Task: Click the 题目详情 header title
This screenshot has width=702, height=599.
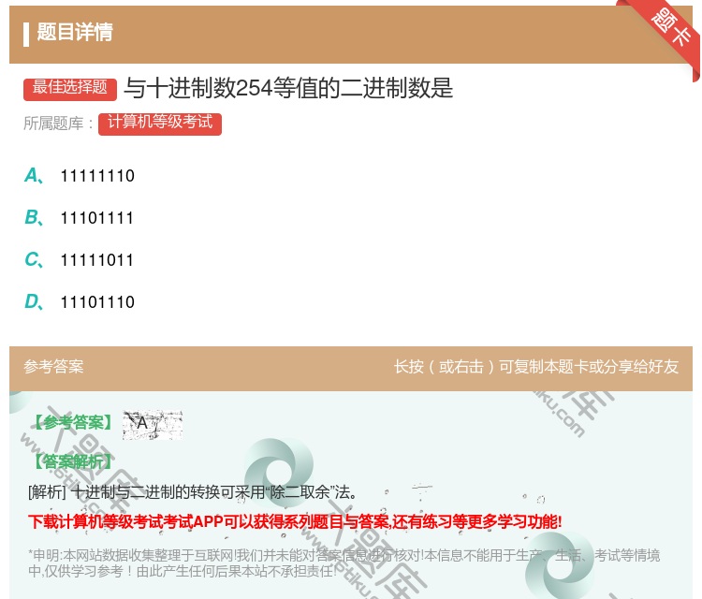Action: click(x=75, y=32)
